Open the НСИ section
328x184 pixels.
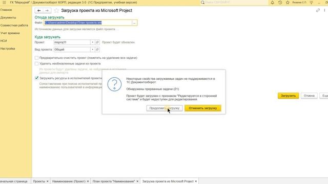click(4, 41)
